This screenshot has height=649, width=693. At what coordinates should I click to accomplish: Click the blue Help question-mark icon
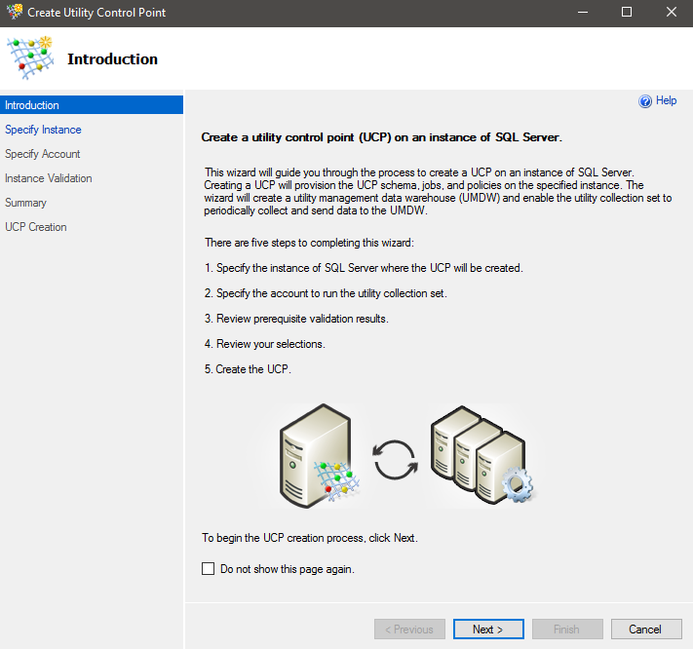coord(645,101)
